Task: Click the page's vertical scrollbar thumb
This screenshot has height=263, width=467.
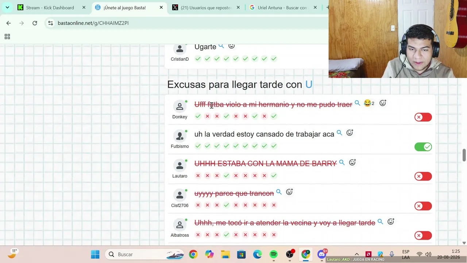Action: point(464,155)
